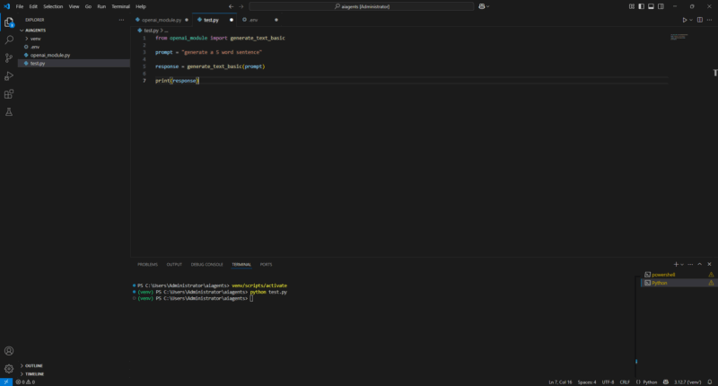The width and height of the screenshot is (718, 386).
Task: Toggle the bottom panel visibility
Action: pos(651,6)
